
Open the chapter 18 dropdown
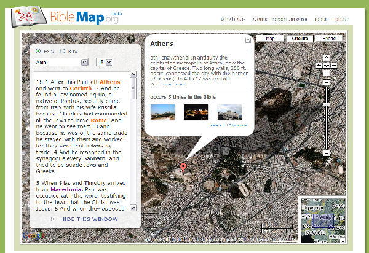tap(105, 62)
